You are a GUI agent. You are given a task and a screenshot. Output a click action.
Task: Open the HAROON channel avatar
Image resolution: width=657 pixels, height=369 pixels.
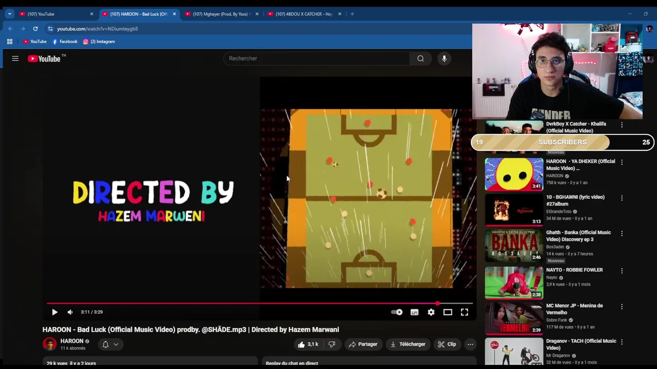tap(50, 344)
